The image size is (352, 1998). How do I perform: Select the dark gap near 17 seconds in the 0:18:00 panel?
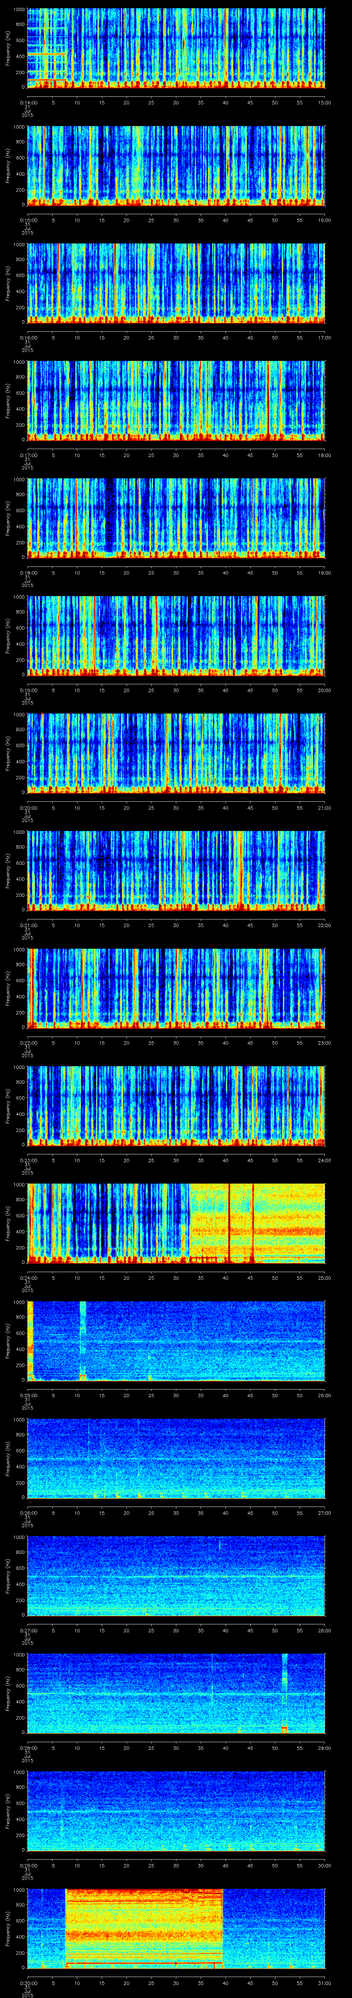(111, 516)
